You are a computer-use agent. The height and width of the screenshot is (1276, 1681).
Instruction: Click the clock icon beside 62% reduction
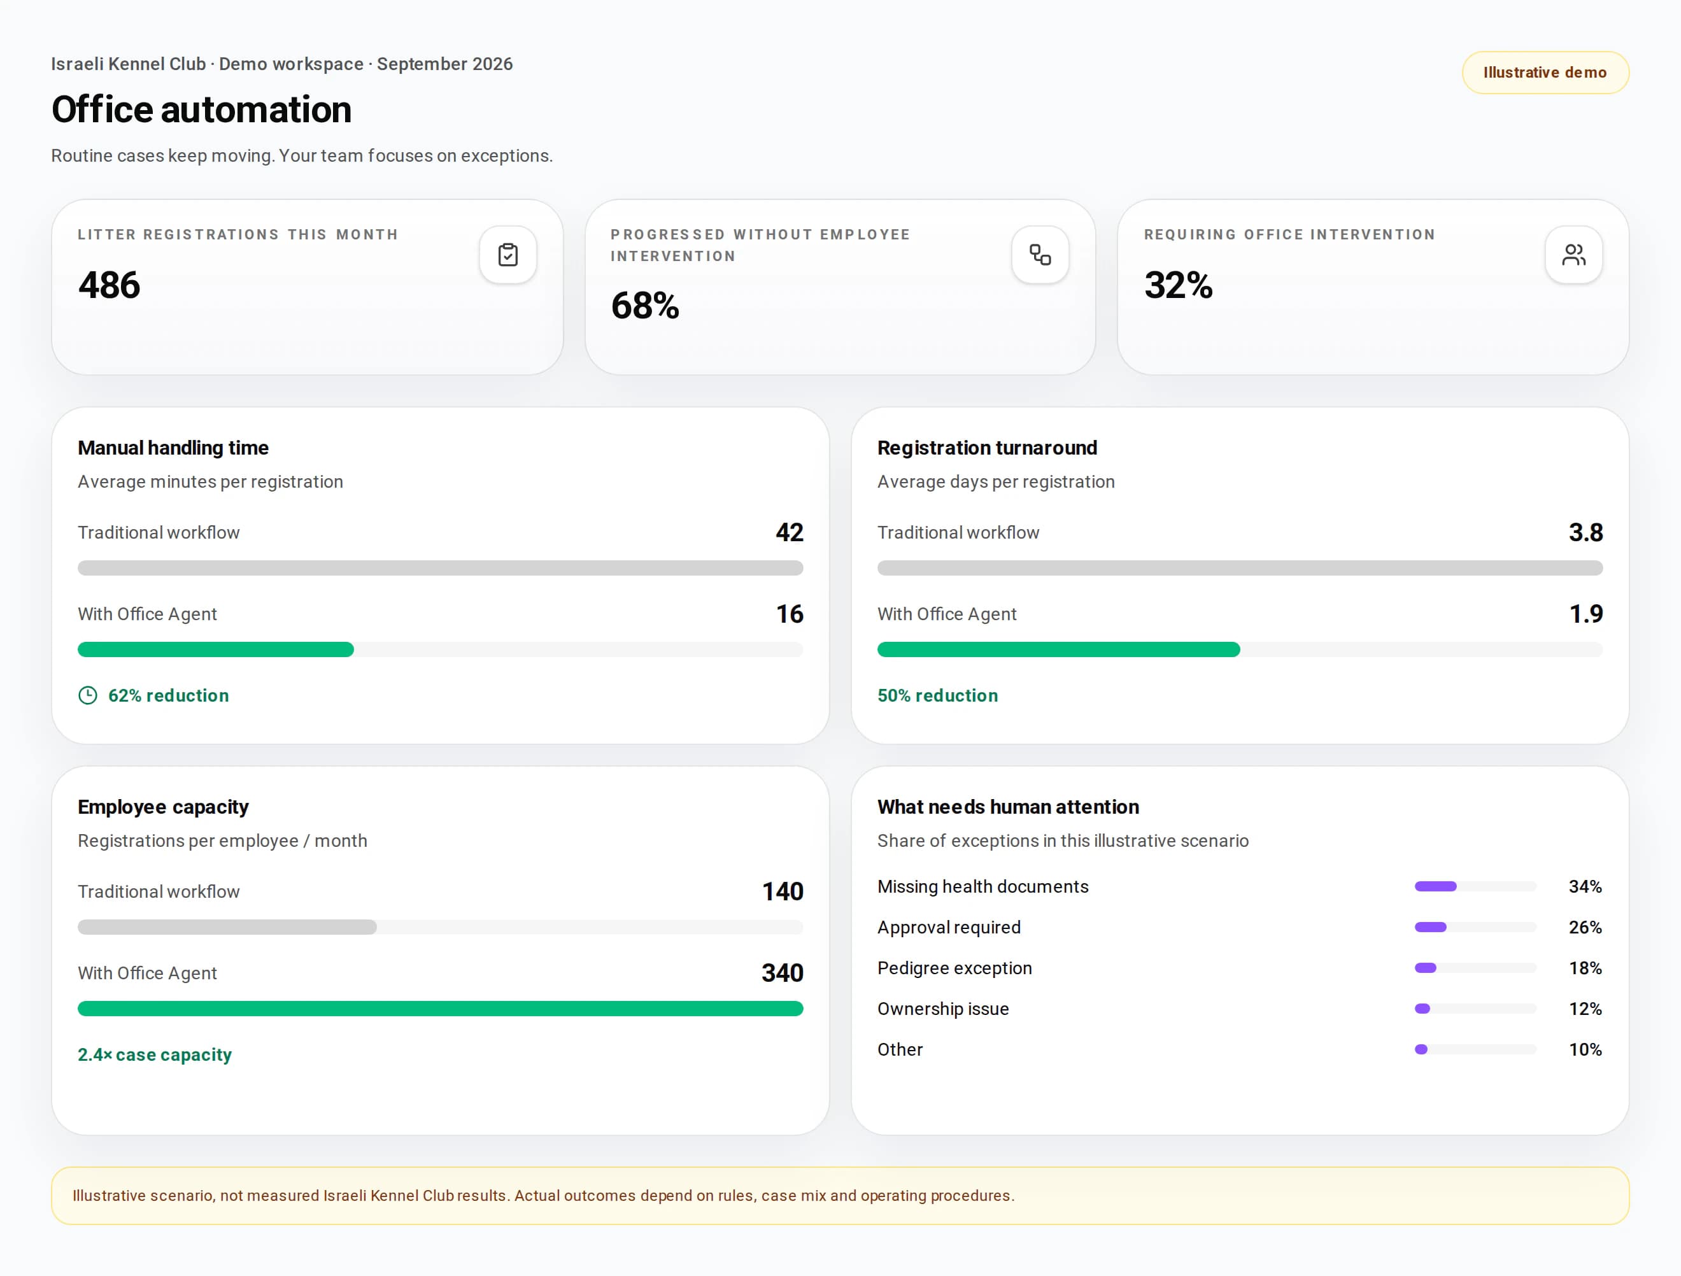[x=88, y=695]
